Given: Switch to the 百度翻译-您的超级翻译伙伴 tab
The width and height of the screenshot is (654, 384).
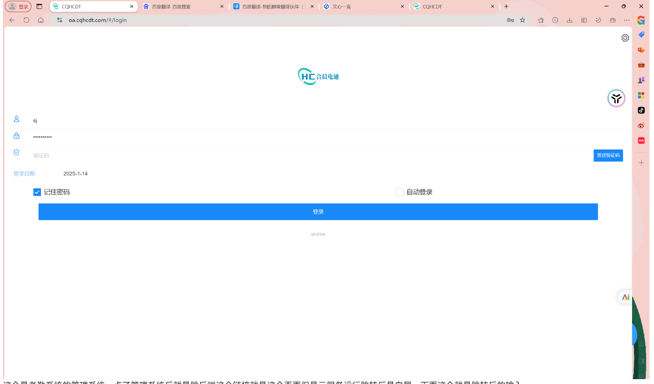Looking at the screenshot, I should 274,6.
